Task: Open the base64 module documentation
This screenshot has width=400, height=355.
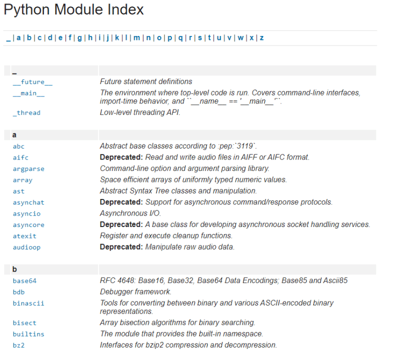Action: [x=24, y=280]
